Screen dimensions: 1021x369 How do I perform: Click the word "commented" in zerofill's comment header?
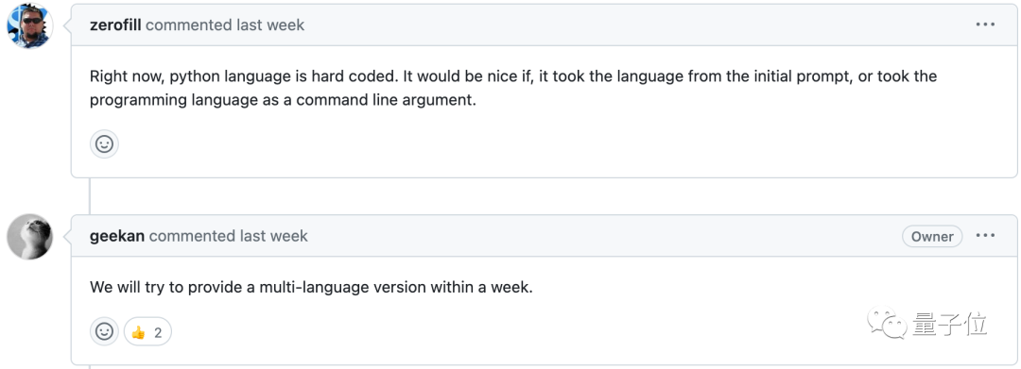pyautogui.click(x=189, y=25)
